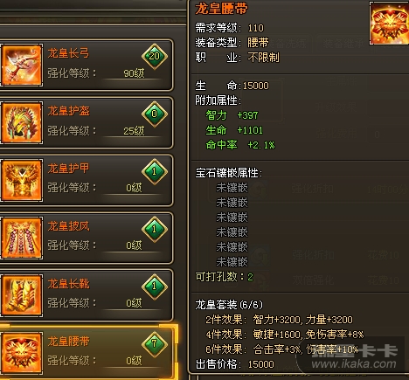Click the gem badge on 龙皇护甲 row
This screenshot has width=409, height=380.
click(155, 171)
